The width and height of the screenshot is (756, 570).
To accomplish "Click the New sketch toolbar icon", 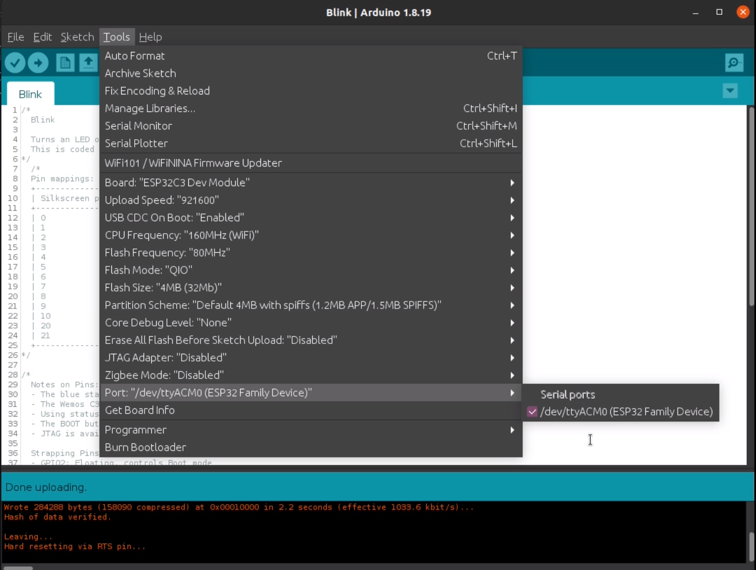I will click(x=66, y=63).
